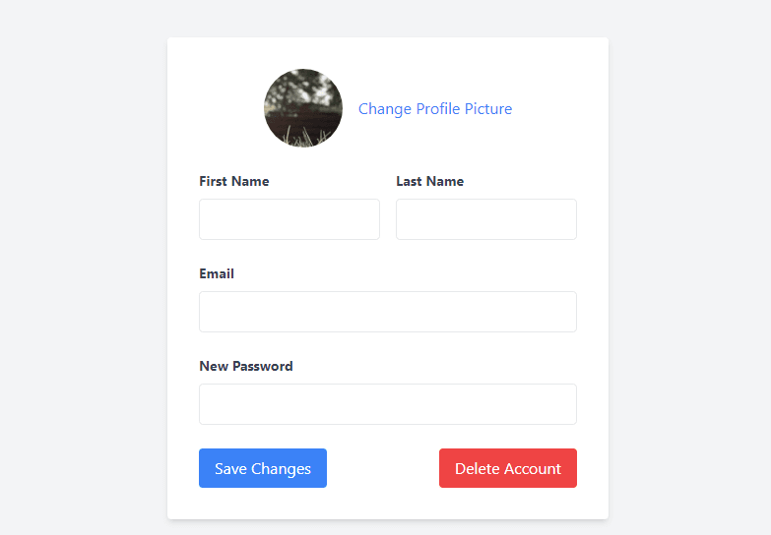Click the New Password label
This screenshot has width=771, height=535.
[246, 366]
